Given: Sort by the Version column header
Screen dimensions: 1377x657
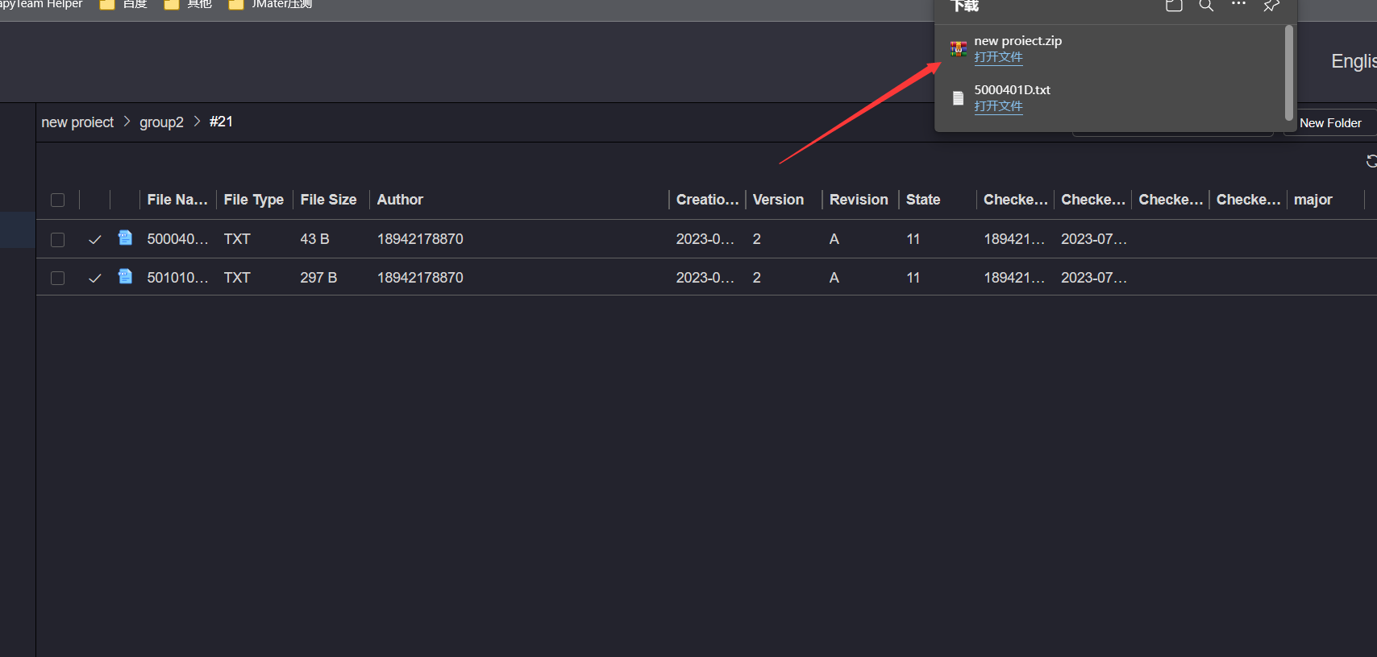Looking at the screenshot, I should click(778, 200).
